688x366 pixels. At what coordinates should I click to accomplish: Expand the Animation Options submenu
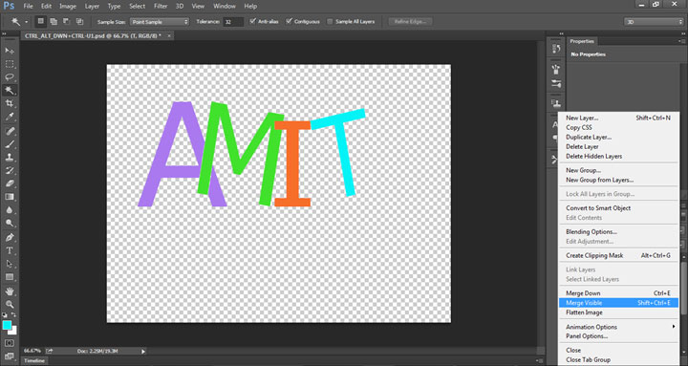pyautogui.click(x=674, y=327)
